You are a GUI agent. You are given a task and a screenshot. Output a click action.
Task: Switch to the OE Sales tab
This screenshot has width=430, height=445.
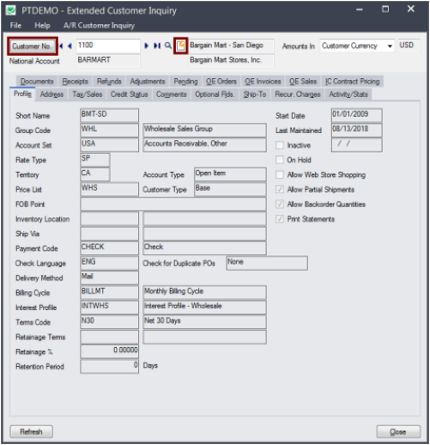coord(303,82)
